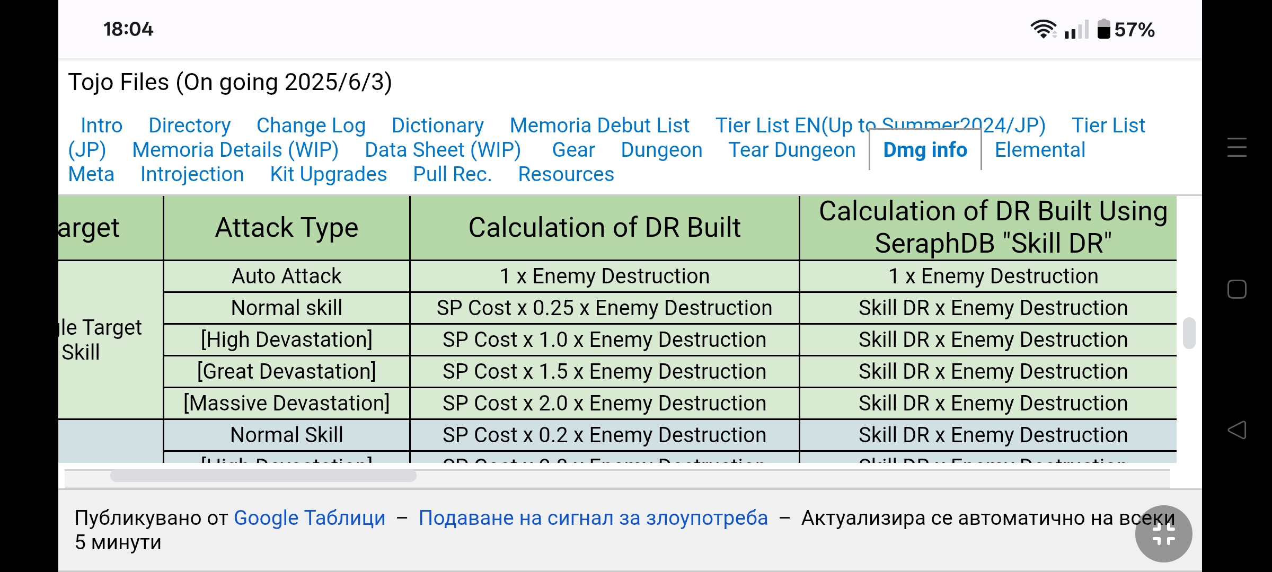Switch to the Change Log tab
This screenshot has width=1272, height=572.
click(x=311, y=126)
